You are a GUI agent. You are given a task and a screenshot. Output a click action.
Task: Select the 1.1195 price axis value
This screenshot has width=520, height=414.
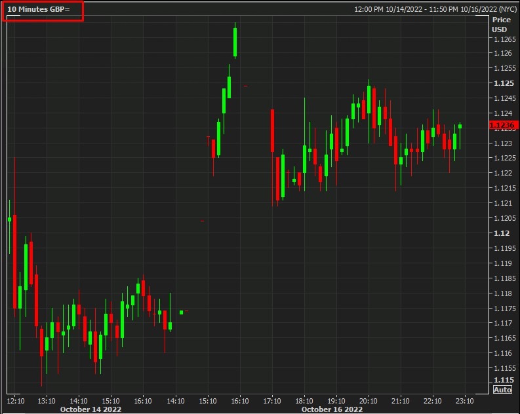[x=505, y=248]
